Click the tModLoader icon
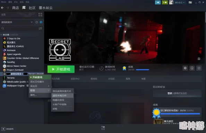This screenshot has width=206, height=133. [5, 82]
